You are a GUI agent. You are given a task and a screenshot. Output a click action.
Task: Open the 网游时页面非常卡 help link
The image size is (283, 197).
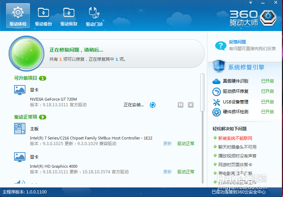235,165
